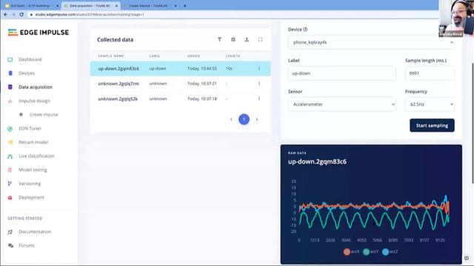The width and height of the screenshot is (474, 266).
Task: Select page 1 in pagination
Action: click(244, 120)
